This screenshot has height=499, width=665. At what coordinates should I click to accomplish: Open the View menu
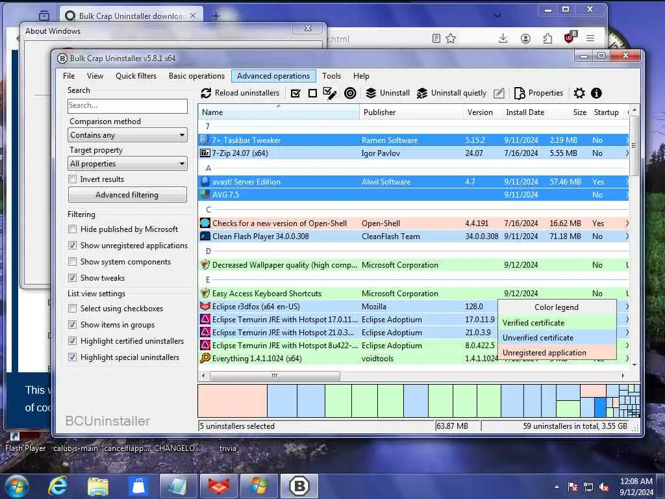95,76
